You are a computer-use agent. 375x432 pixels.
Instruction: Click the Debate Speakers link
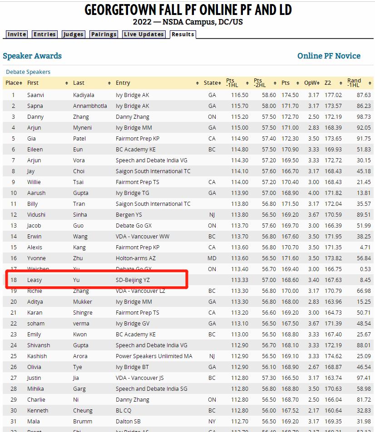coord(28,72)
